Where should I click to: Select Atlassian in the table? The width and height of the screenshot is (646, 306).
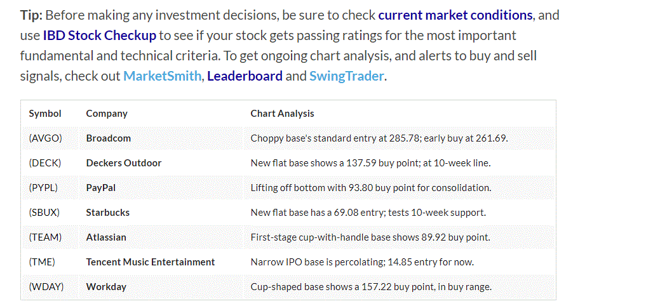[106, 237]
